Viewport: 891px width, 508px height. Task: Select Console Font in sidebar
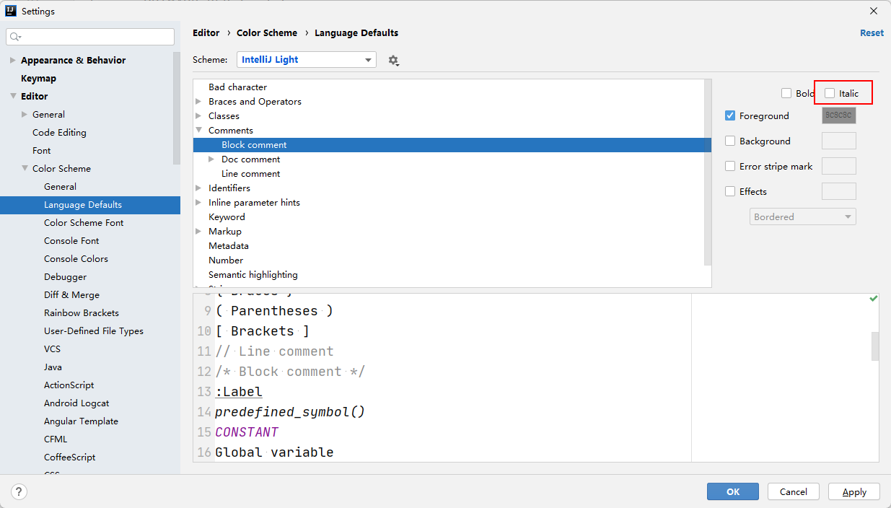pyautogui.click(x=71, y=240)
